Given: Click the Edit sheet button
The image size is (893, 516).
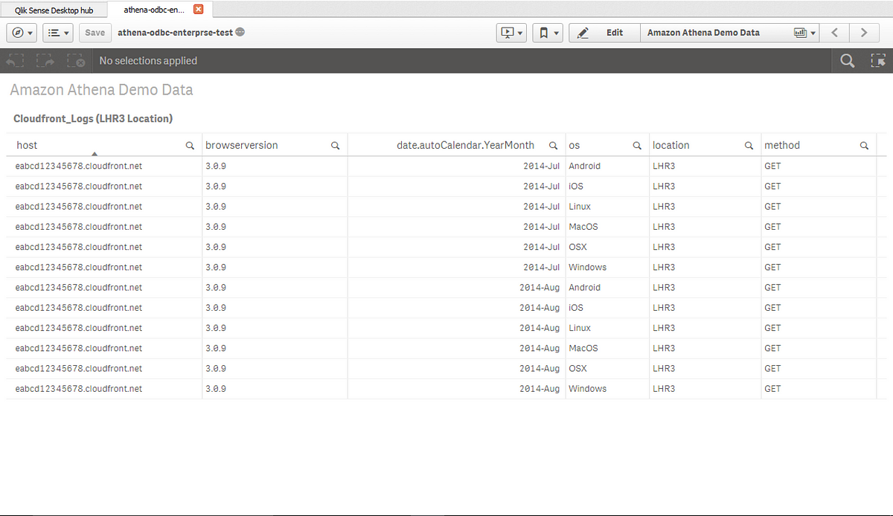Looking at the screenshot, I should coord(604,33).
